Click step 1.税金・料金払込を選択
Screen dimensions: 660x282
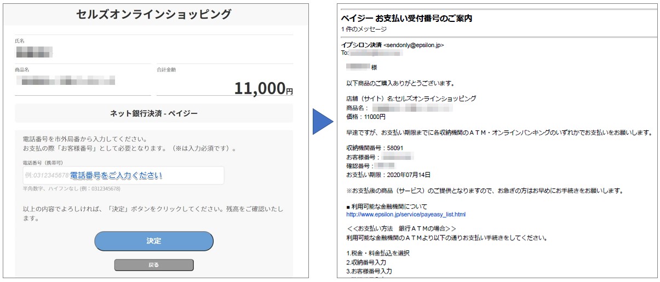pyautogui.click(x=378, y=254)
